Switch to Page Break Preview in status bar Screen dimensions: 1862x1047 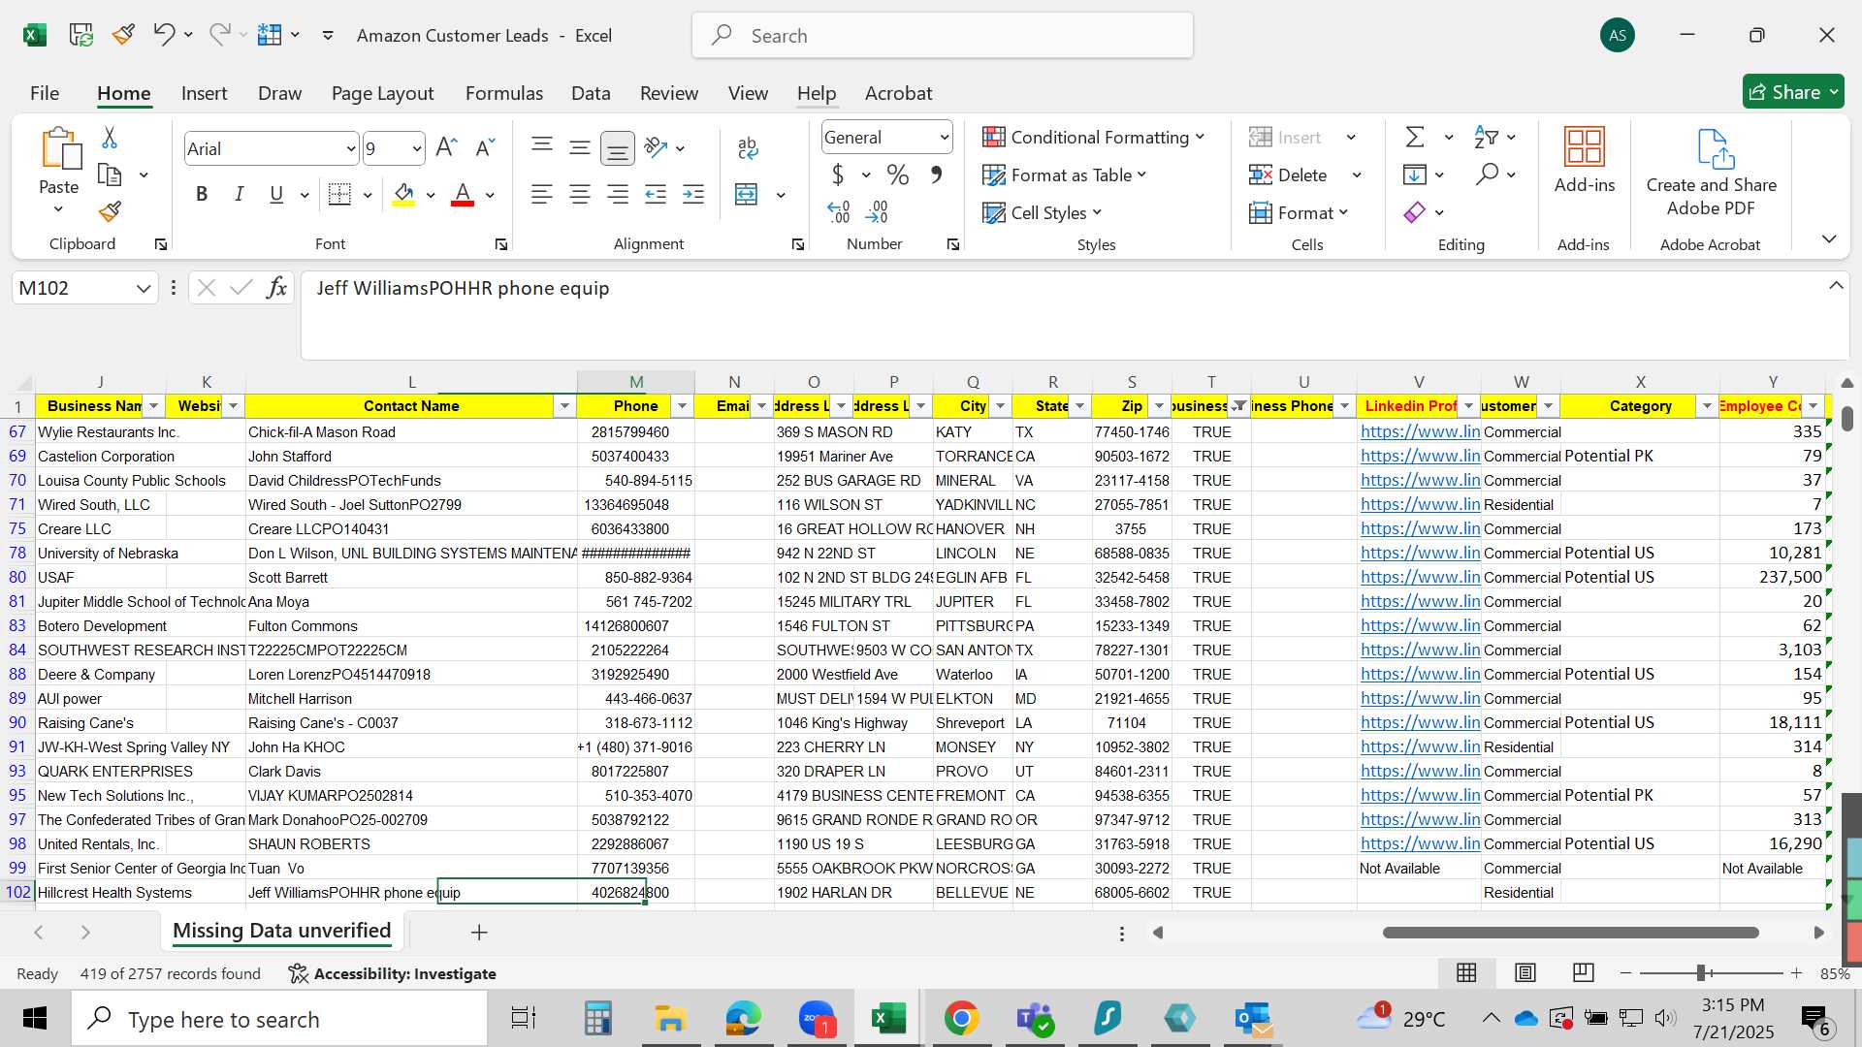point(1583,972)
